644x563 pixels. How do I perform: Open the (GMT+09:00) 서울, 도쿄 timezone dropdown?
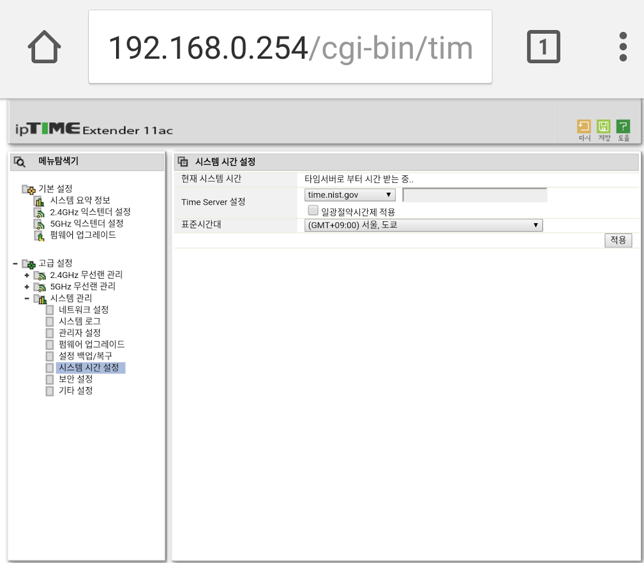point(423,225)
